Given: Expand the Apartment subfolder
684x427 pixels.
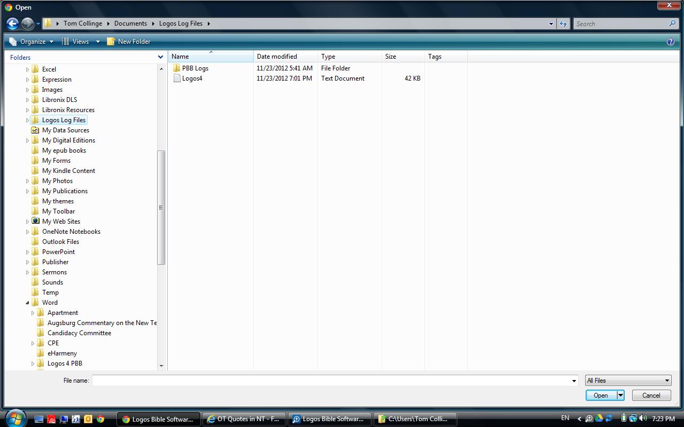Looking at the screenshot, I should (x=33, y=313).
